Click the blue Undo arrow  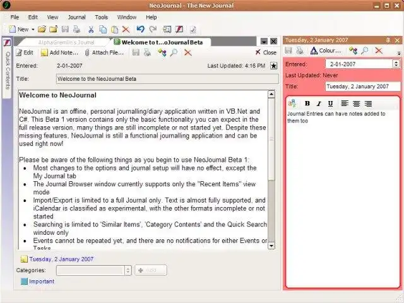pos(140,29)
